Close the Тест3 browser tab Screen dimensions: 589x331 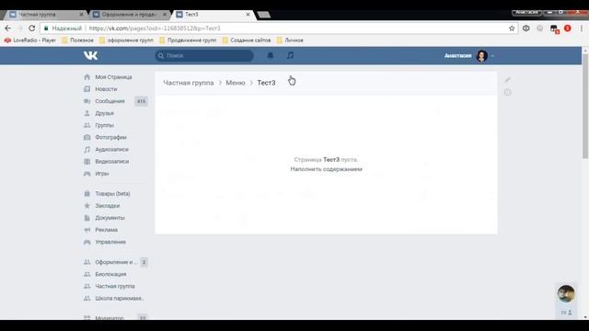[x=248, y=15]
